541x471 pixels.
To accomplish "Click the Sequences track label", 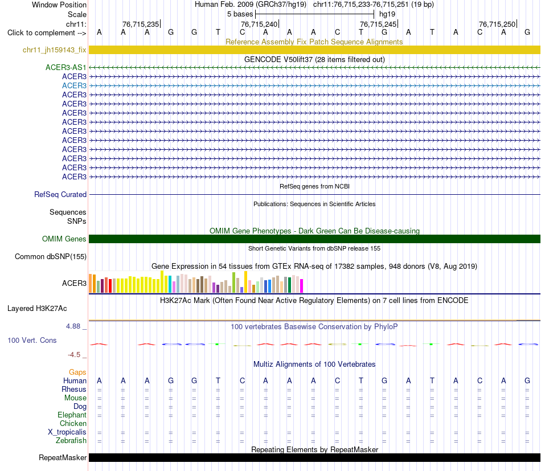I will (68, 212).
